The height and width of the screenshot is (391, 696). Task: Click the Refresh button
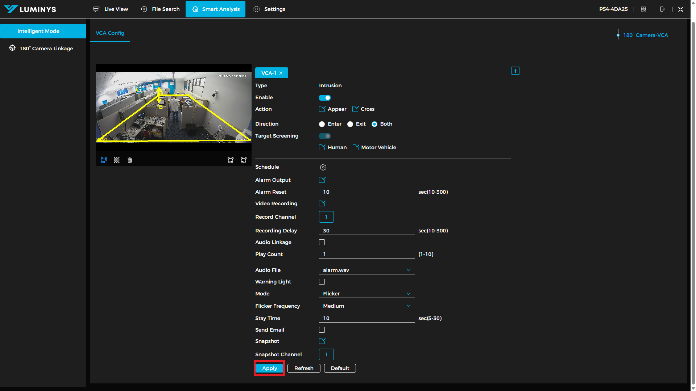[x=304, y=368]
